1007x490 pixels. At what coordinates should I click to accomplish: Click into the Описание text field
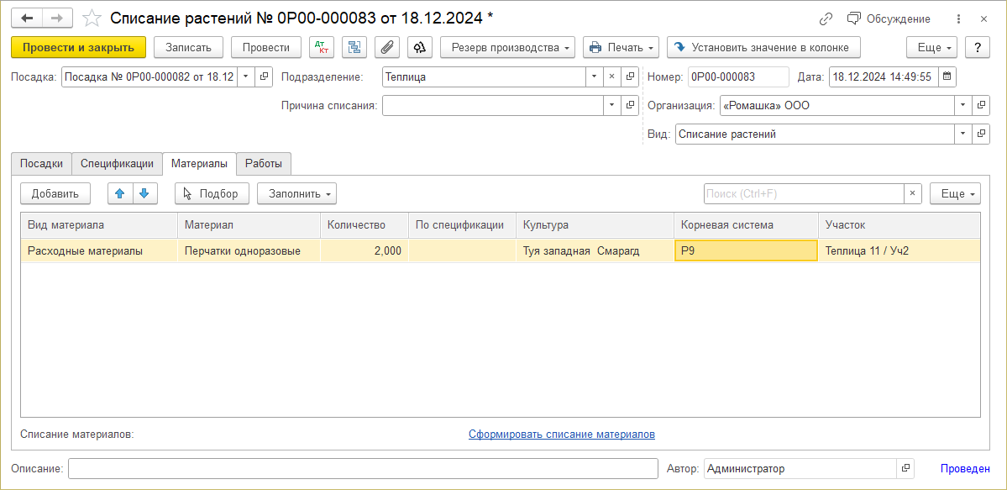coord(363,468)
